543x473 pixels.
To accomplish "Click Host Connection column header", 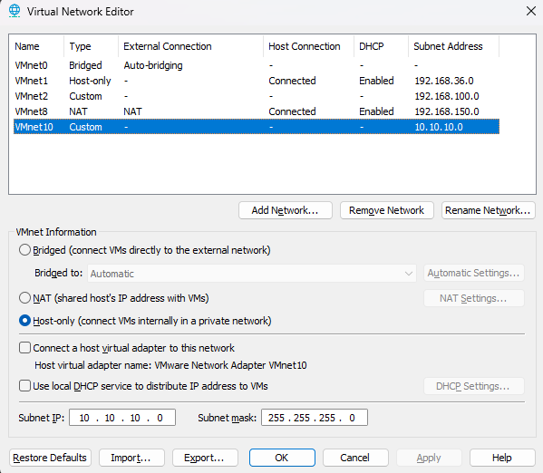I will [308, 46].
